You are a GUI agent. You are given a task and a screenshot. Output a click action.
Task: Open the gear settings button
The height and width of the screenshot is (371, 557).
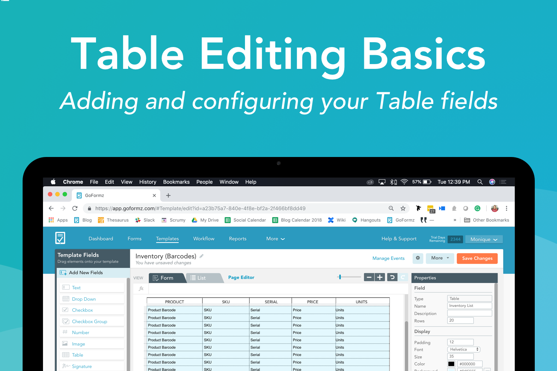pos(418,258)
